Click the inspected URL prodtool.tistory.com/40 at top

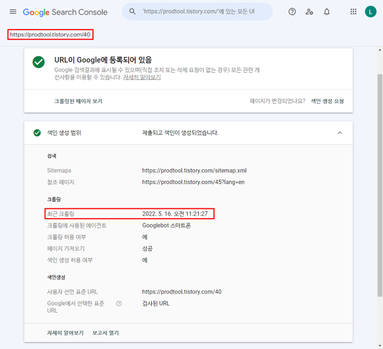tap(50, 35)
